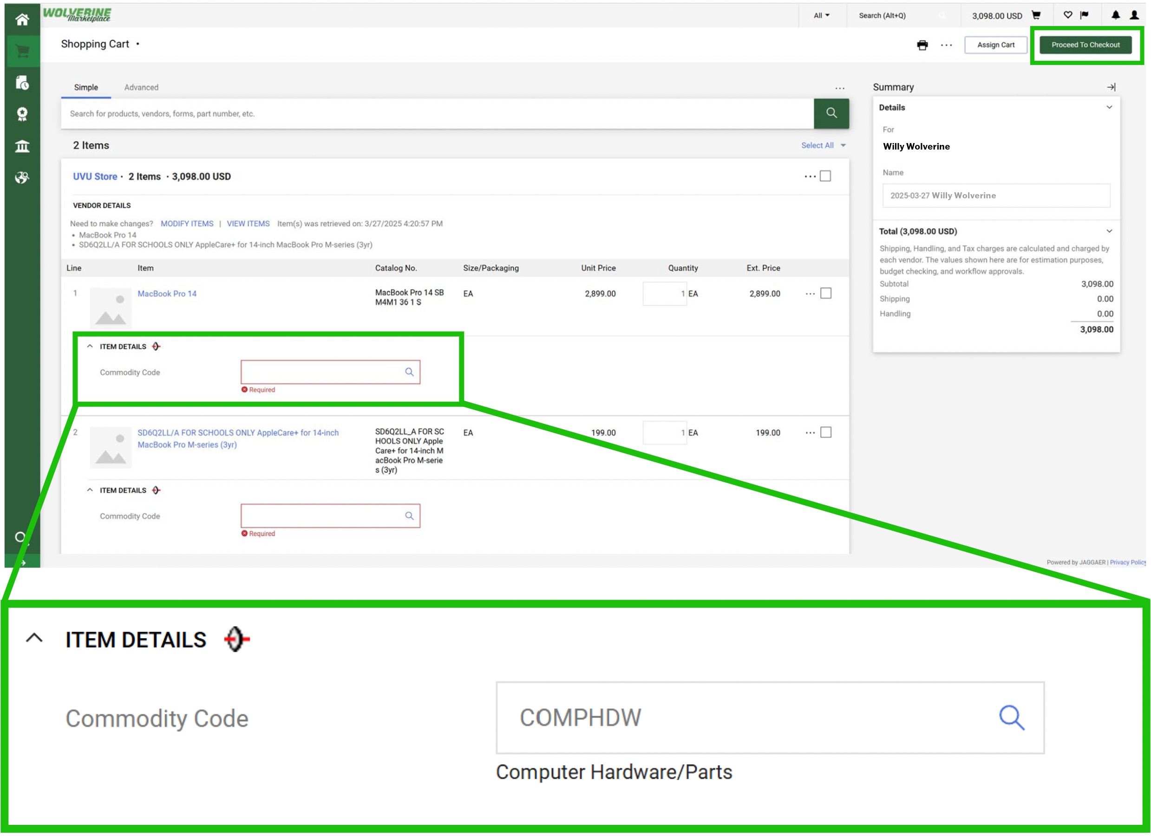This screenshot has height=836, width=1151.
Task: Click the Select All link
Action: coord(817,146)
